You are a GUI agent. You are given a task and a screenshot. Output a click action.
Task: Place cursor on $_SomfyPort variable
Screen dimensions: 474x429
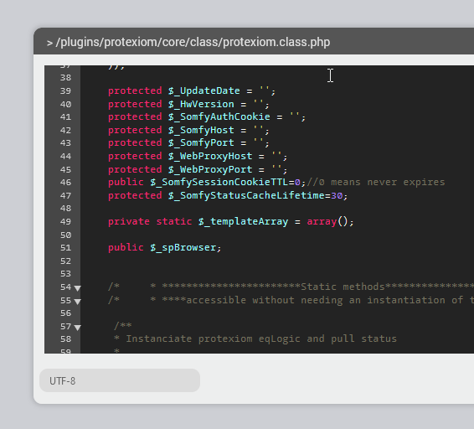pyautogui.click(x=201, y=142)
